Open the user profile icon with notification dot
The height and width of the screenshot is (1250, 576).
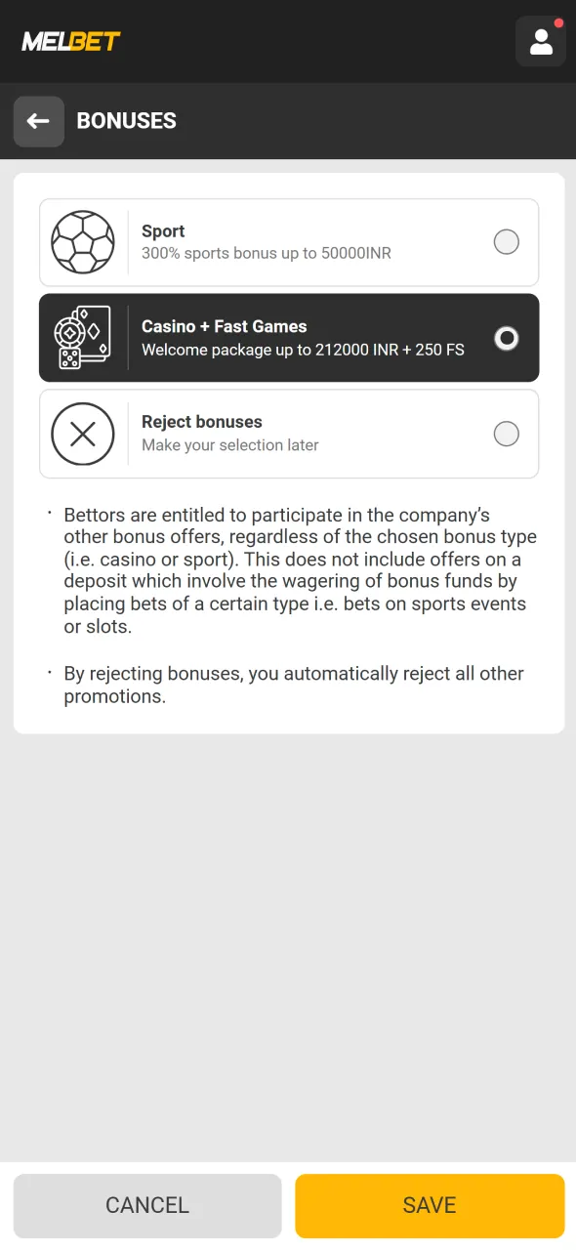(540, 41)
